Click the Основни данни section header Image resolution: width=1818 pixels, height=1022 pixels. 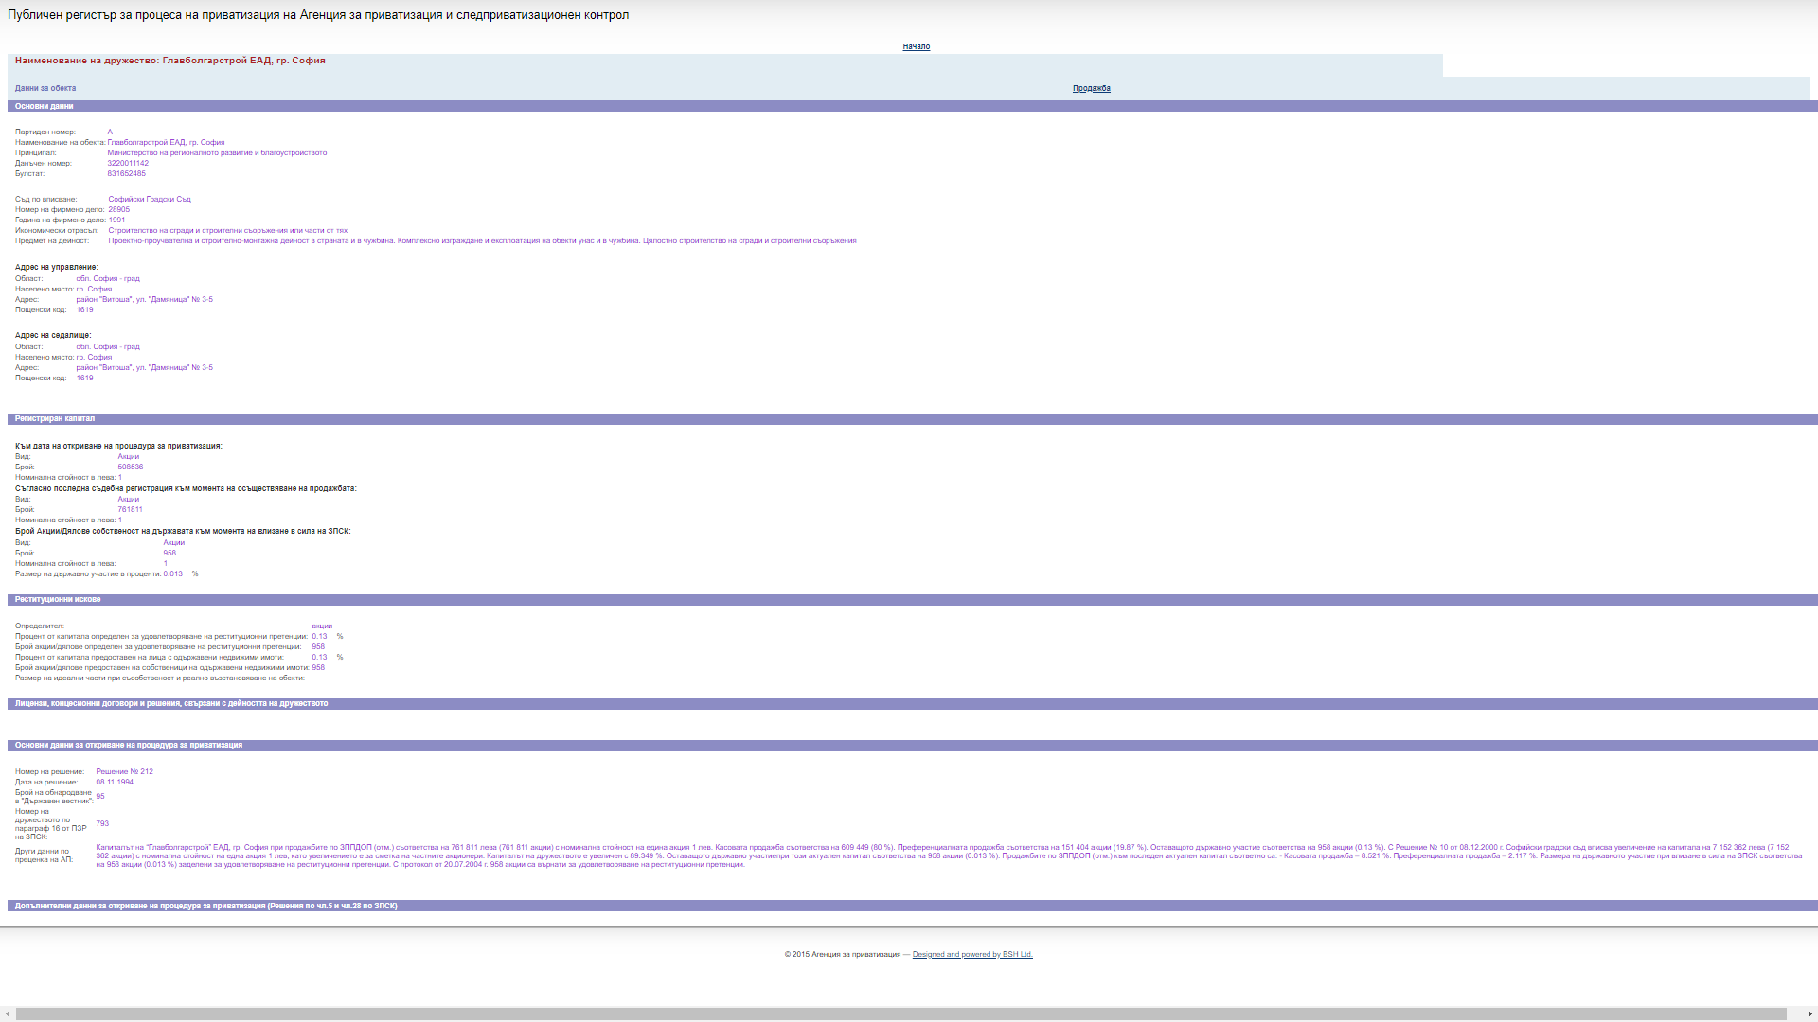point(43,106)
